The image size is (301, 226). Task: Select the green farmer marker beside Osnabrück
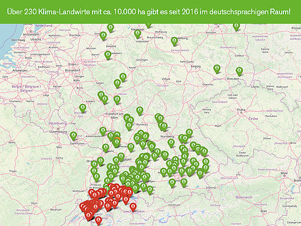[x=103, y=36]
